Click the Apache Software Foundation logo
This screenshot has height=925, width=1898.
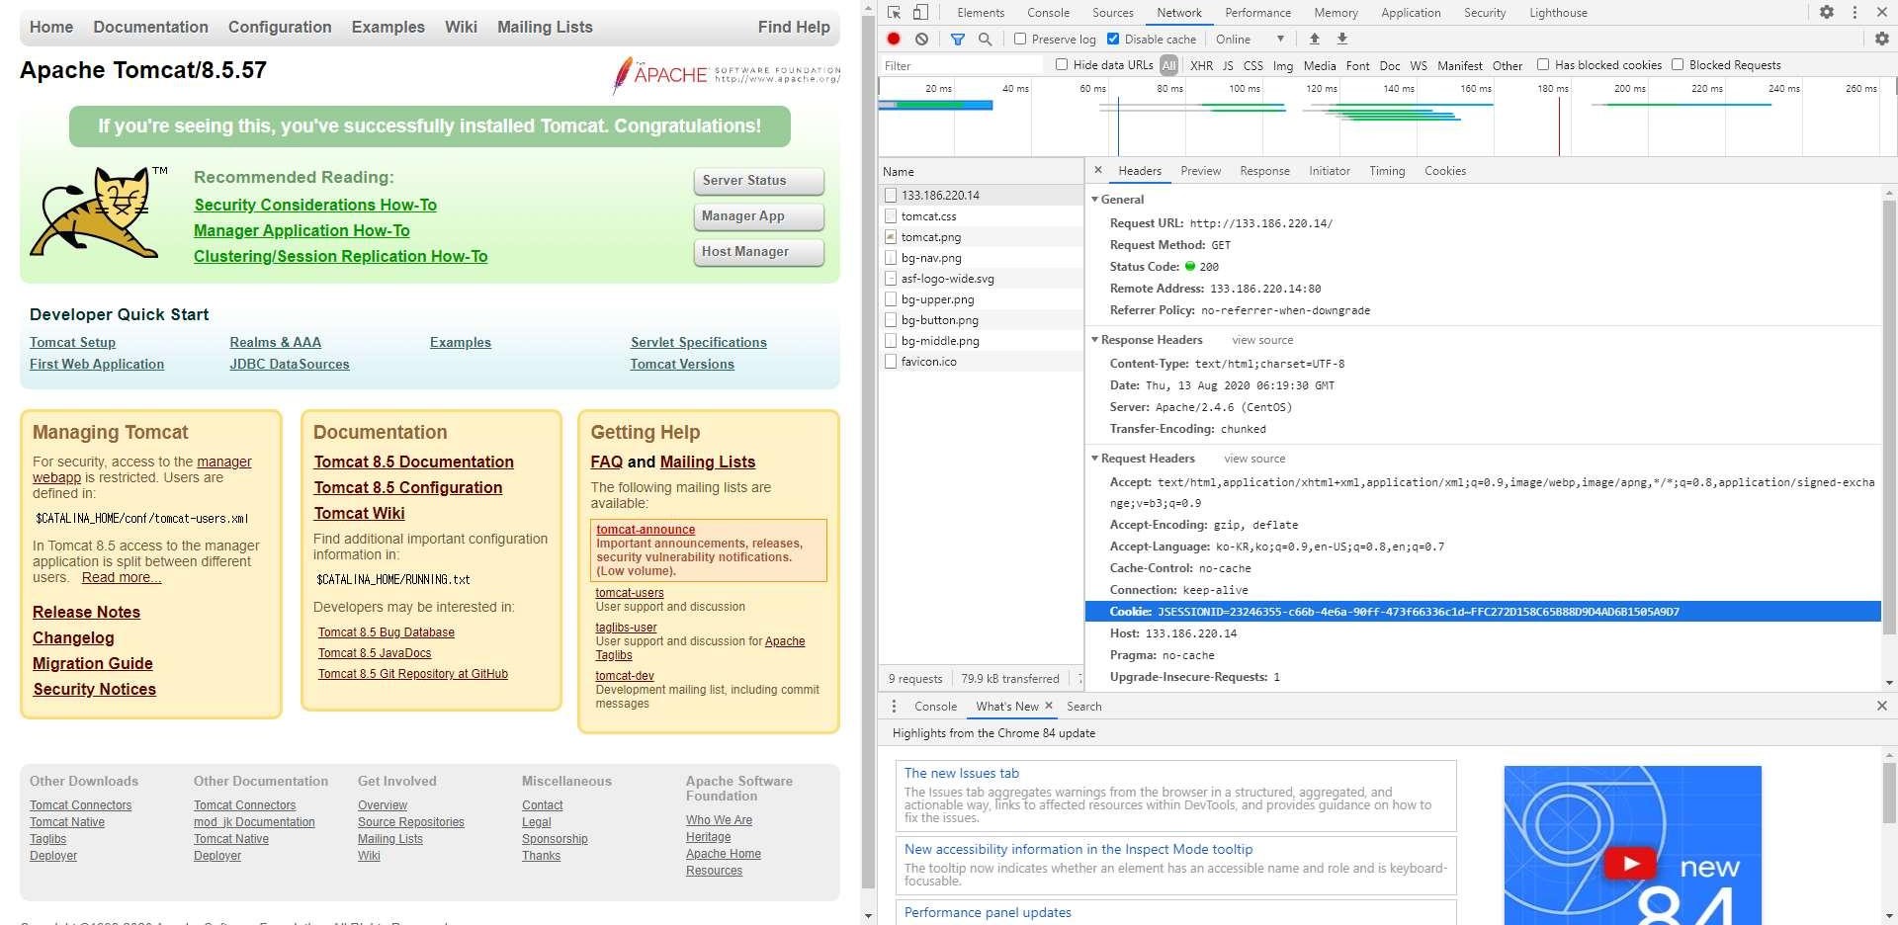point(727,74)
